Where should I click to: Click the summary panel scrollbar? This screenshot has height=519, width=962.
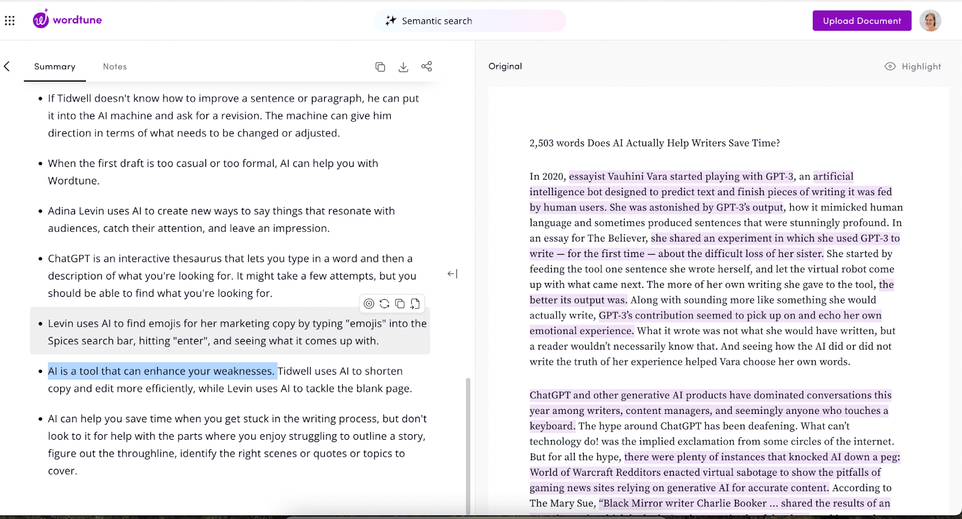pyautogui.click(x=468, y=445)
